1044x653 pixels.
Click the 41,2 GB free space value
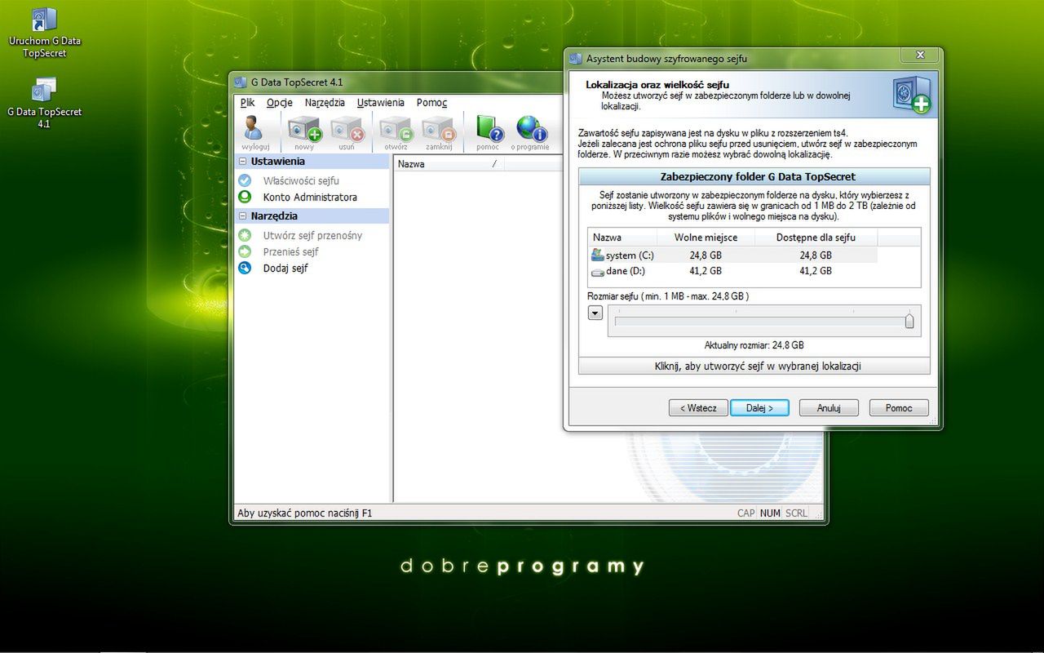click(x=706, y=271)
